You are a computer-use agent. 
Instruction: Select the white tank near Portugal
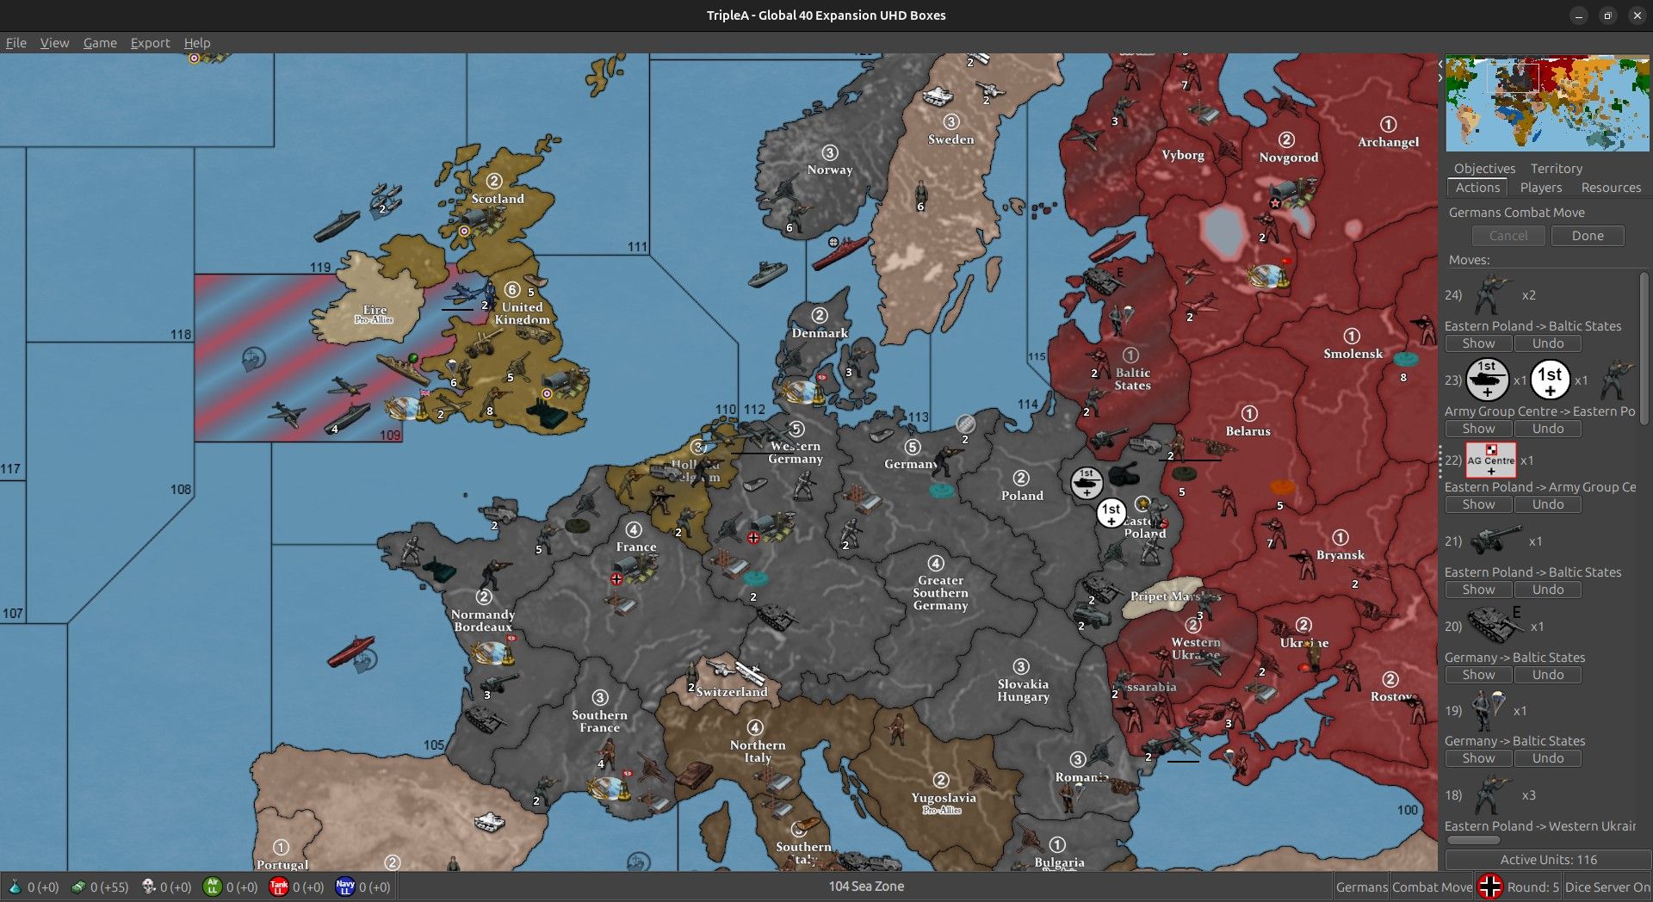click(x=489, y=822)
